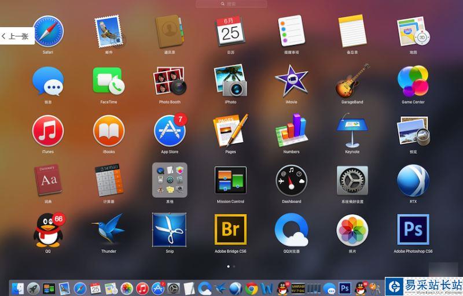463x296 pixels.
Task: Launch iMovie
Action: point(292,81)
